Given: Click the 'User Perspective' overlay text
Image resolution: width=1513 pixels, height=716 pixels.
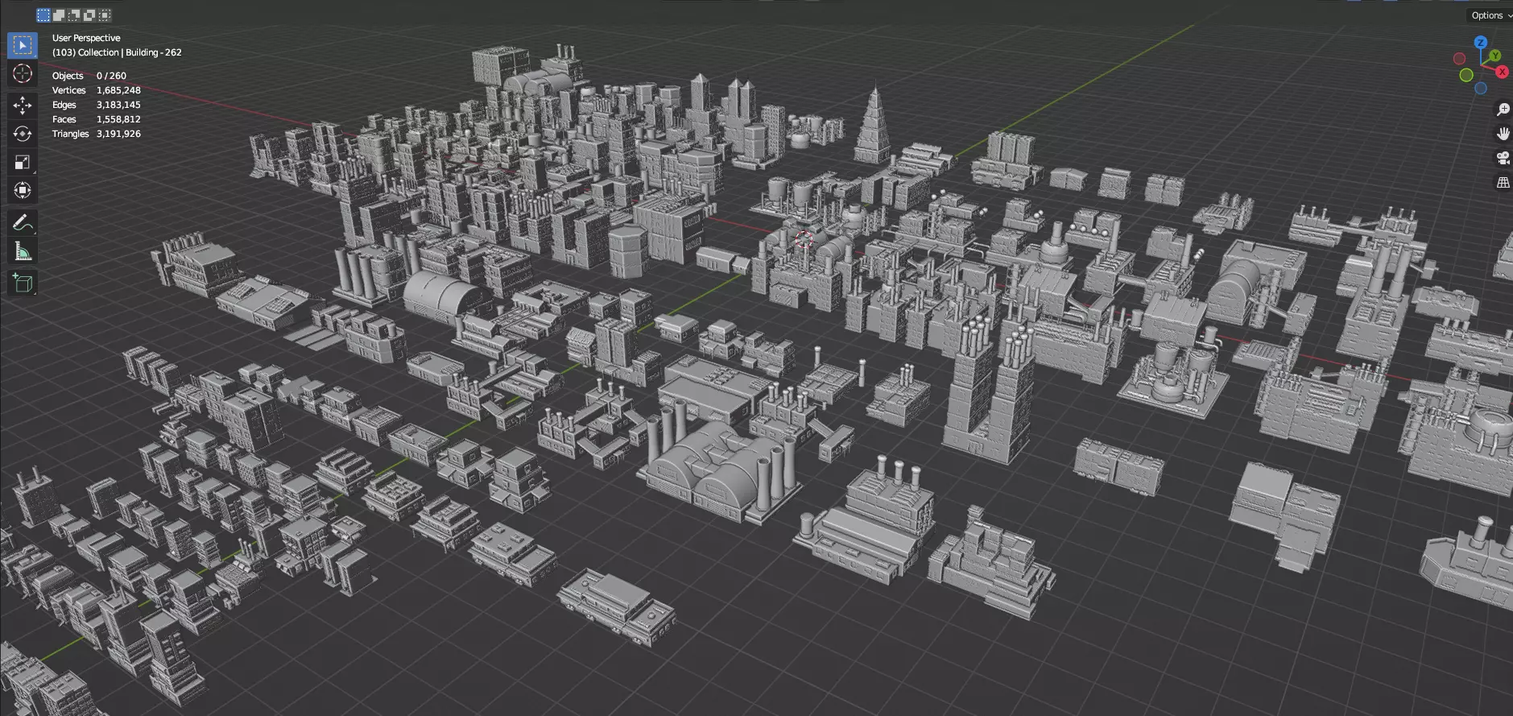Looking at the screenshot, I should (86, 38).
